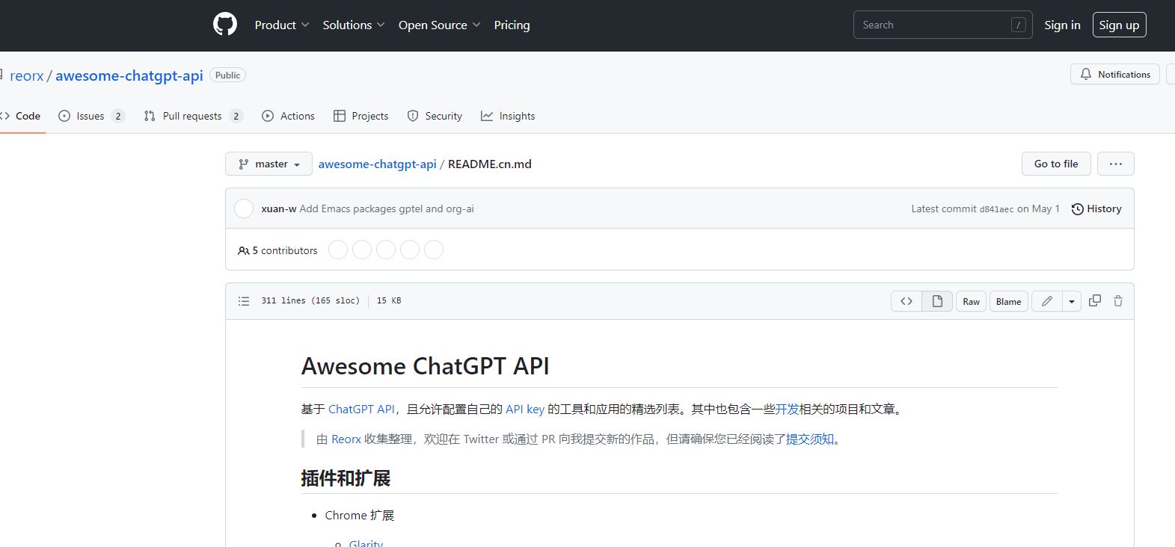Click the first contributor avatar
Screen dimensions: 1175x547
338,250
